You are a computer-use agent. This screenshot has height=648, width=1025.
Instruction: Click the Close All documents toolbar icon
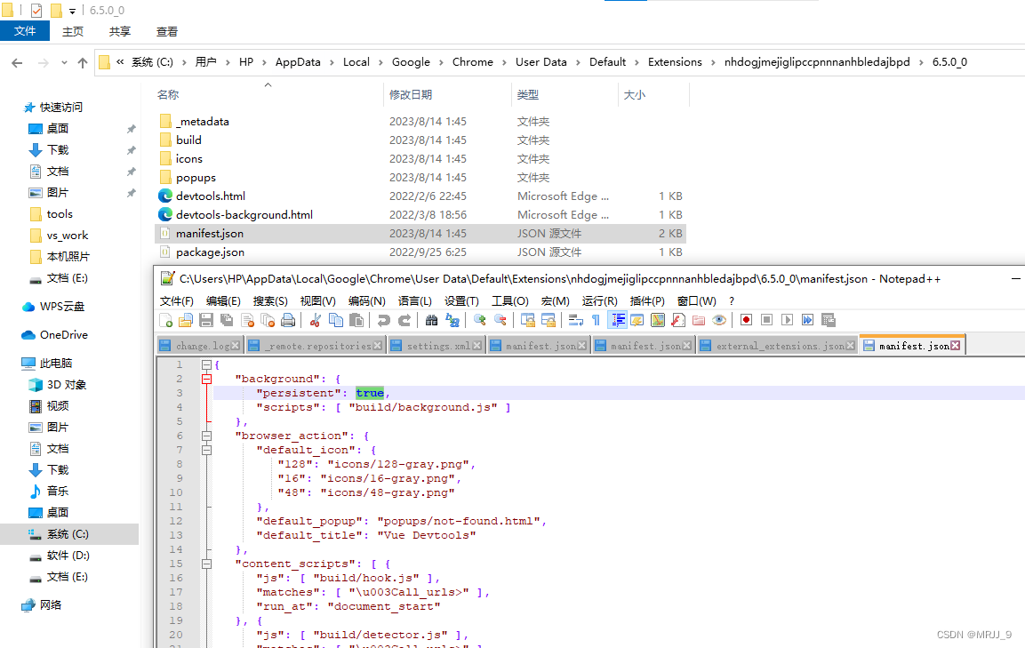[x=268, y=320]
